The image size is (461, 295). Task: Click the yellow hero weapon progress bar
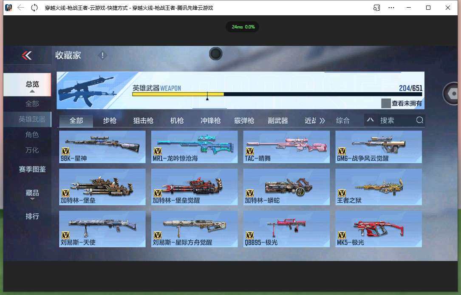tap(178, 94)
